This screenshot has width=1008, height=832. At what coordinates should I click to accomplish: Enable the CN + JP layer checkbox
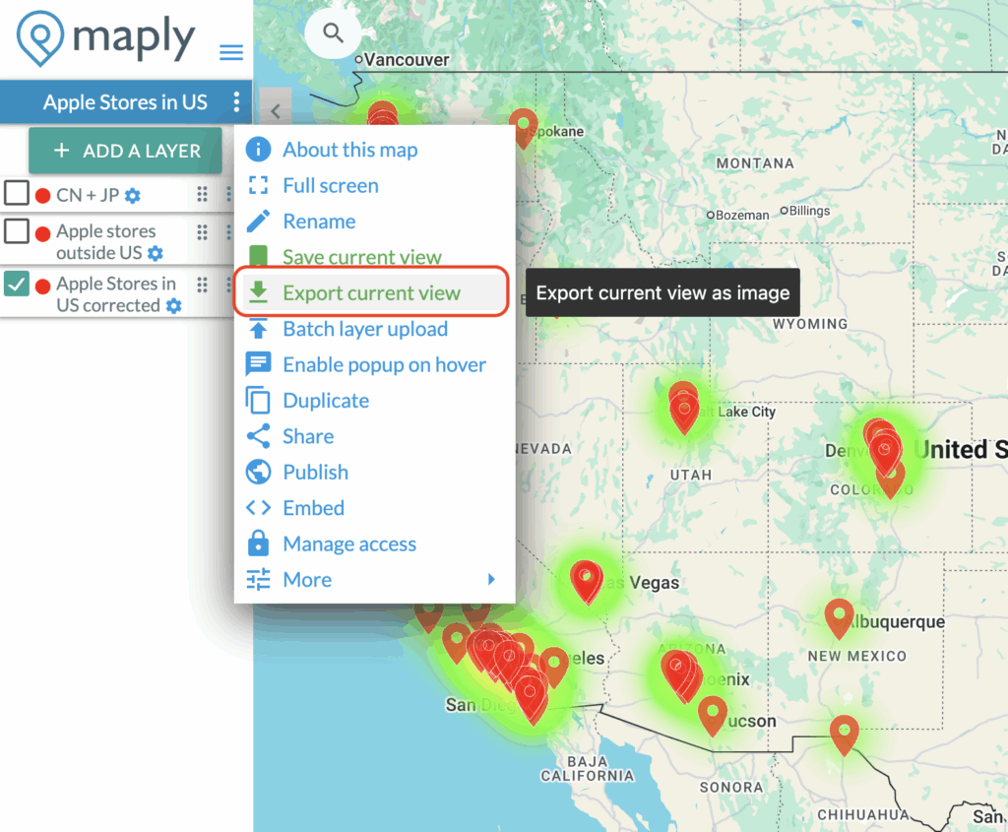tap(16, 194)
